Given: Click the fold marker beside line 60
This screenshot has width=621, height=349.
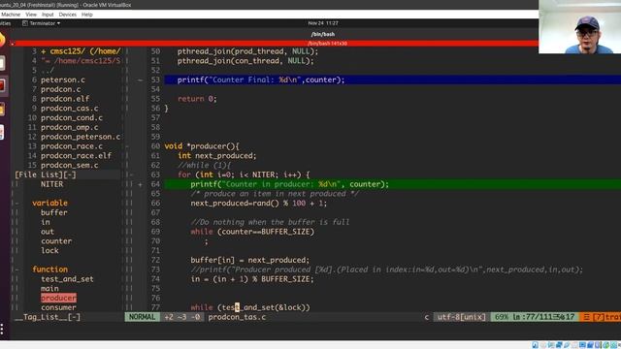Looking at the screenshot, I should pyautogui.click(x=127, y=146).
